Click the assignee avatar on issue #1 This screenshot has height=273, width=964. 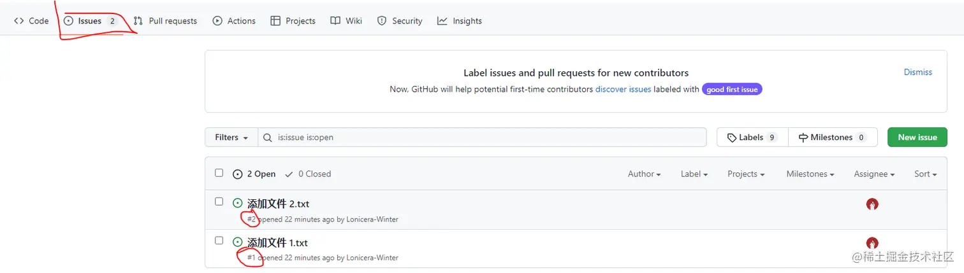tap(872, 243)
